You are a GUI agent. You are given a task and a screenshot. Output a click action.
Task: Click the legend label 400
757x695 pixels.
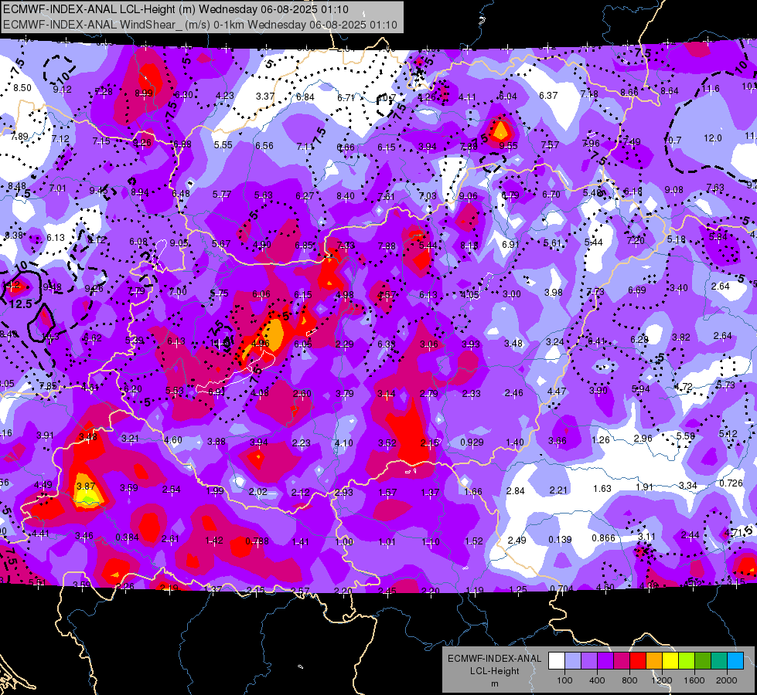[597, 680]
